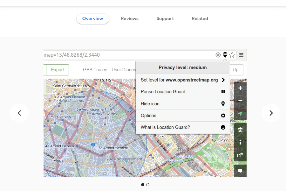Click the geolocation target icon in address bar
The image size is (286, 191).
point(218,55)
